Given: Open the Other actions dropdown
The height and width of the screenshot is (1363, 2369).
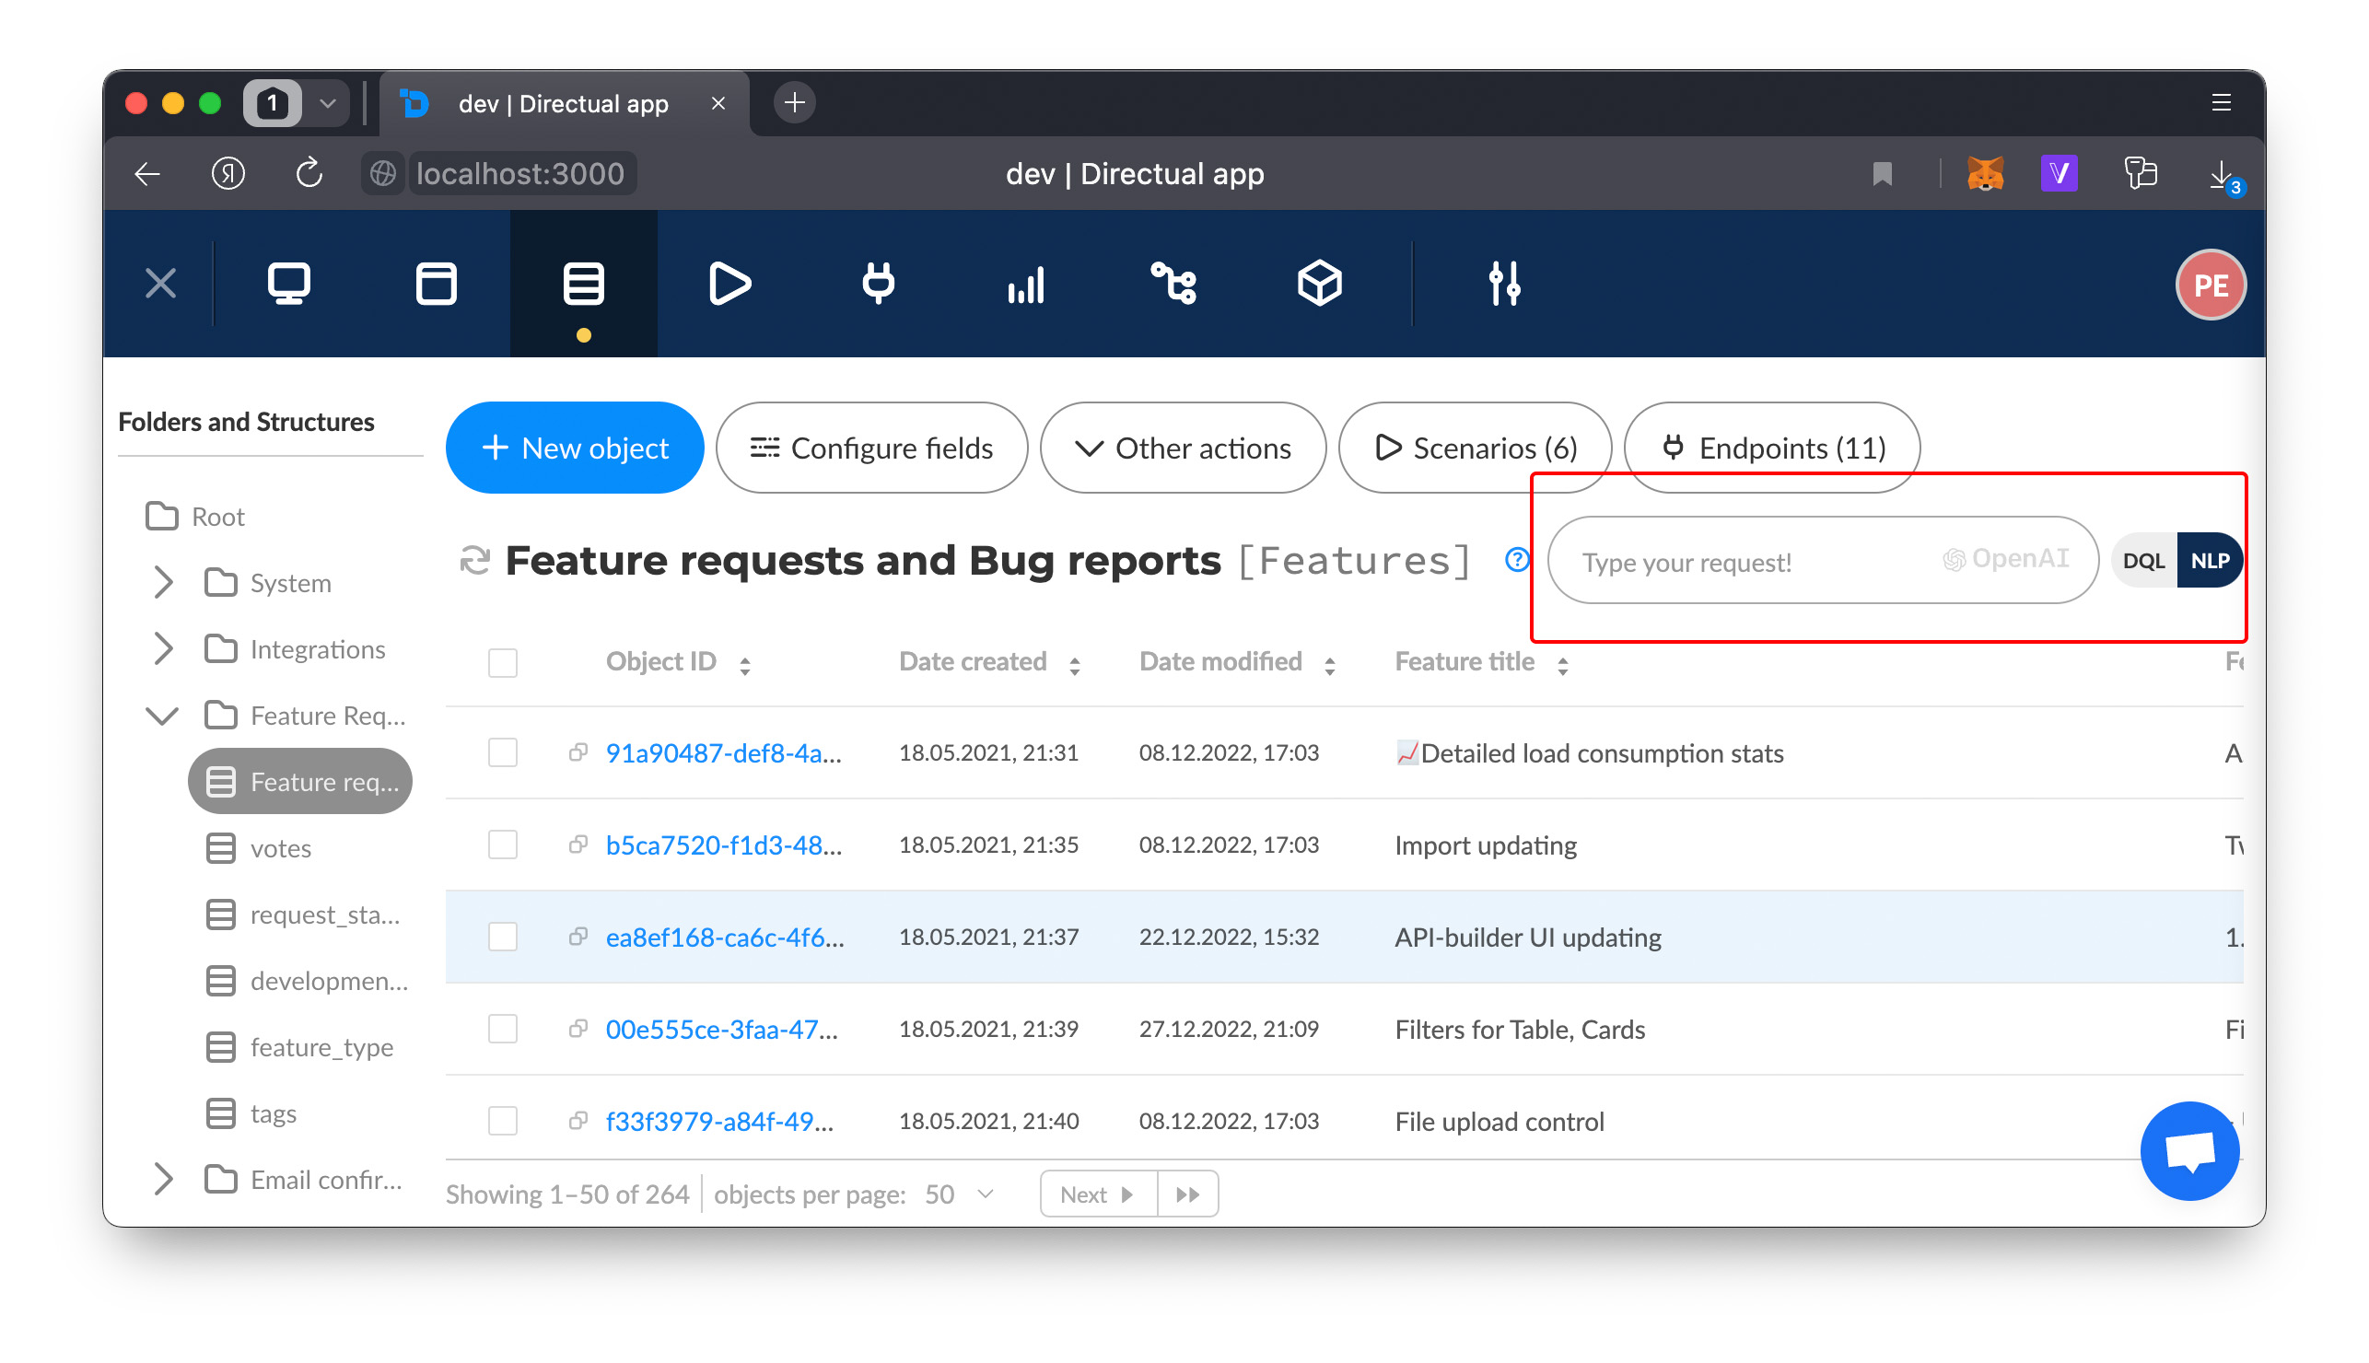Looking at the screenshot, I should point(1182,448).
